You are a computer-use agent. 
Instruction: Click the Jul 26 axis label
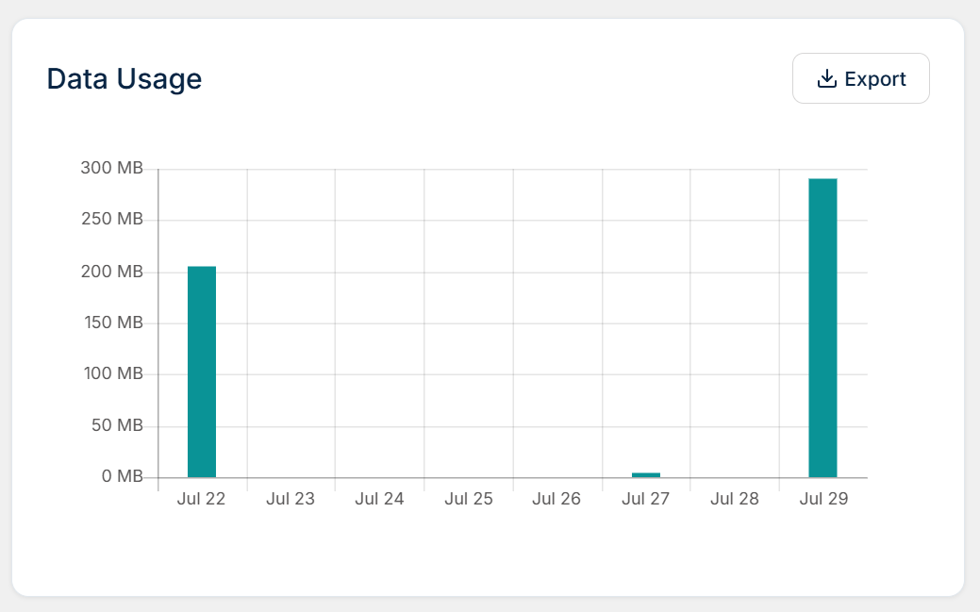556,499
